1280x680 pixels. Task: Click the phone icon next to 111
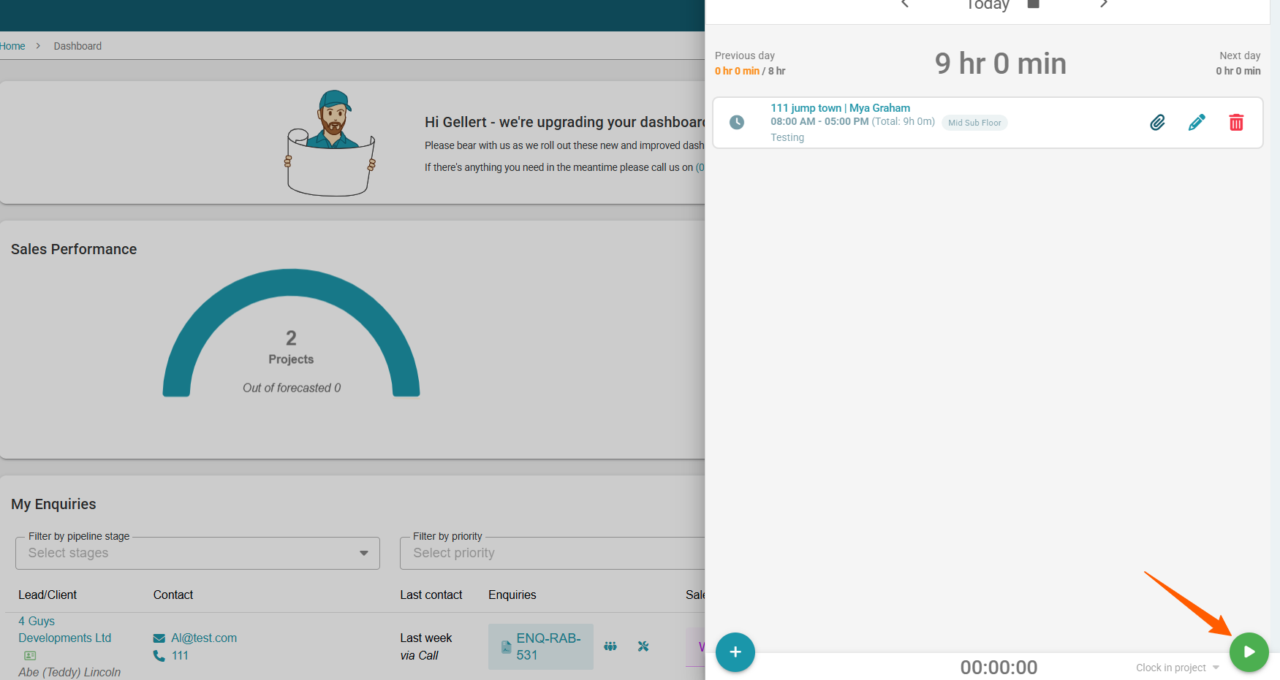point(159,656)
